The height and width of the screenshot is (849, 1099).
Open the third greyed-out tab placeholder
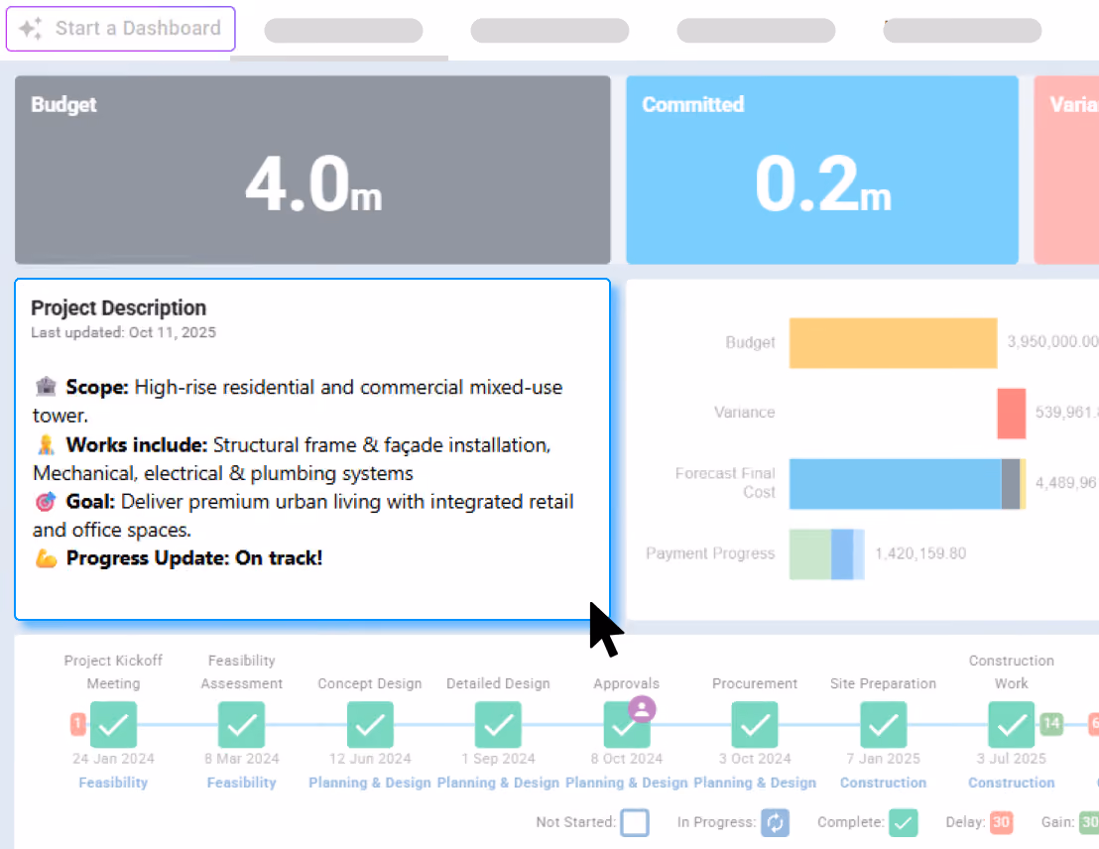coord(756,31)
